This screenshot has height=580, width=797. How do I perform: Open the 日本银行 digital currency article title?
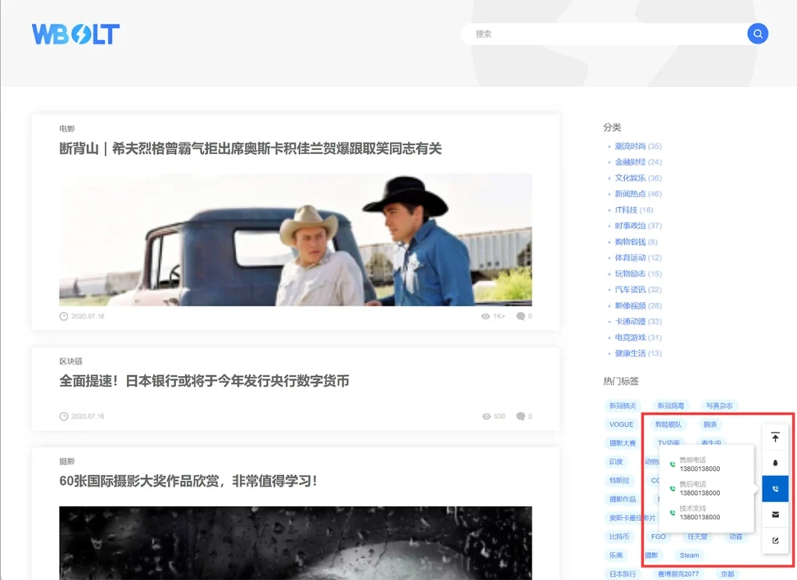click(204, 381)
